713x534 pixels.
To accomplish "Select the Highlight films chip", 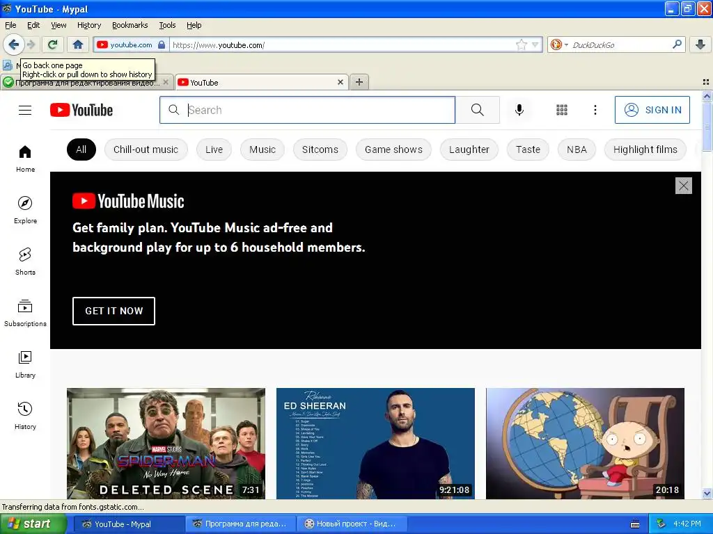I will 645,149.
